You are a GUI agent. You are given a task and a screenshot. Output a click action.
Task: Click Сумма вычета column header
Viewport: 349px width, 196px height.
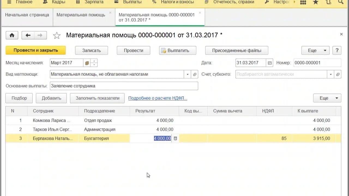tap(232, 111)
